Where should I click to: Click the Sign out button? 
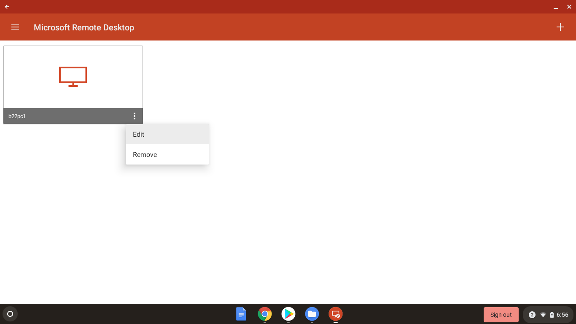pyautogui.click(x=501, y=315)
